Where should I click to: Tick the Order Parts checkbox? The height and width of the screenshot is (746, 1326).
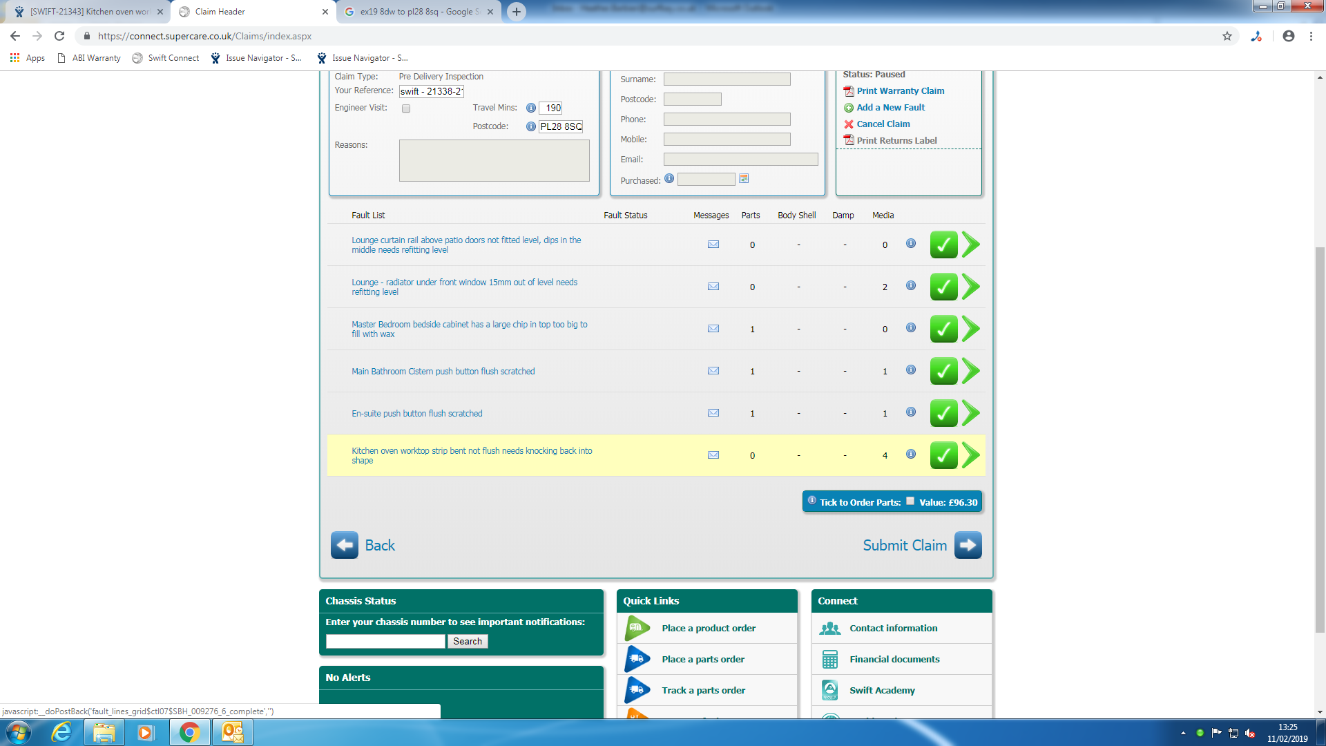[910, 501]
